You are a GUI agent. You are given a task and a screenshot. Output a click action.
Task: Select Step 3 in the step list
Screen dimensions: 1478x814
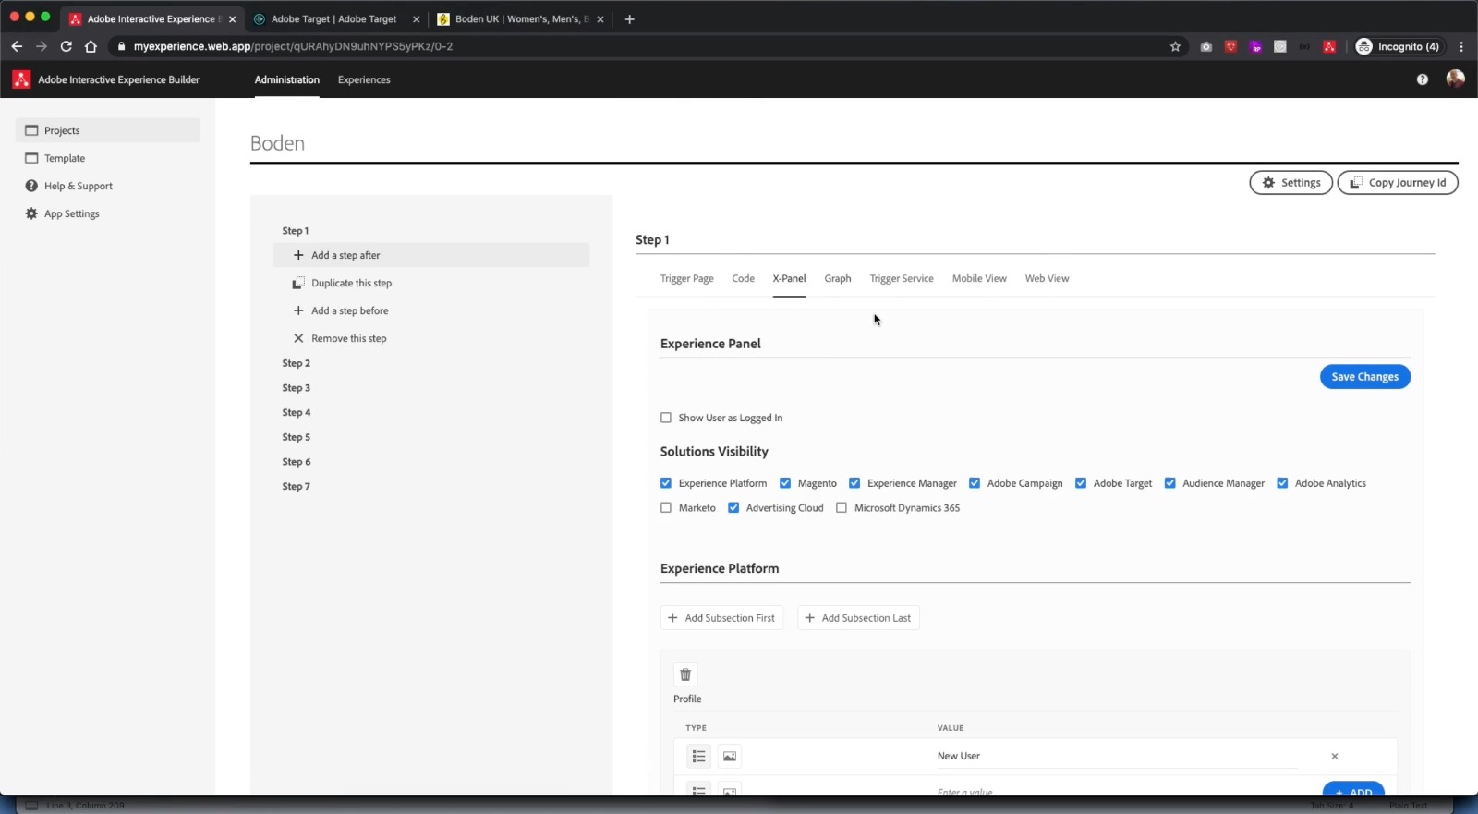pyautogui.click(x=297, y=388)
